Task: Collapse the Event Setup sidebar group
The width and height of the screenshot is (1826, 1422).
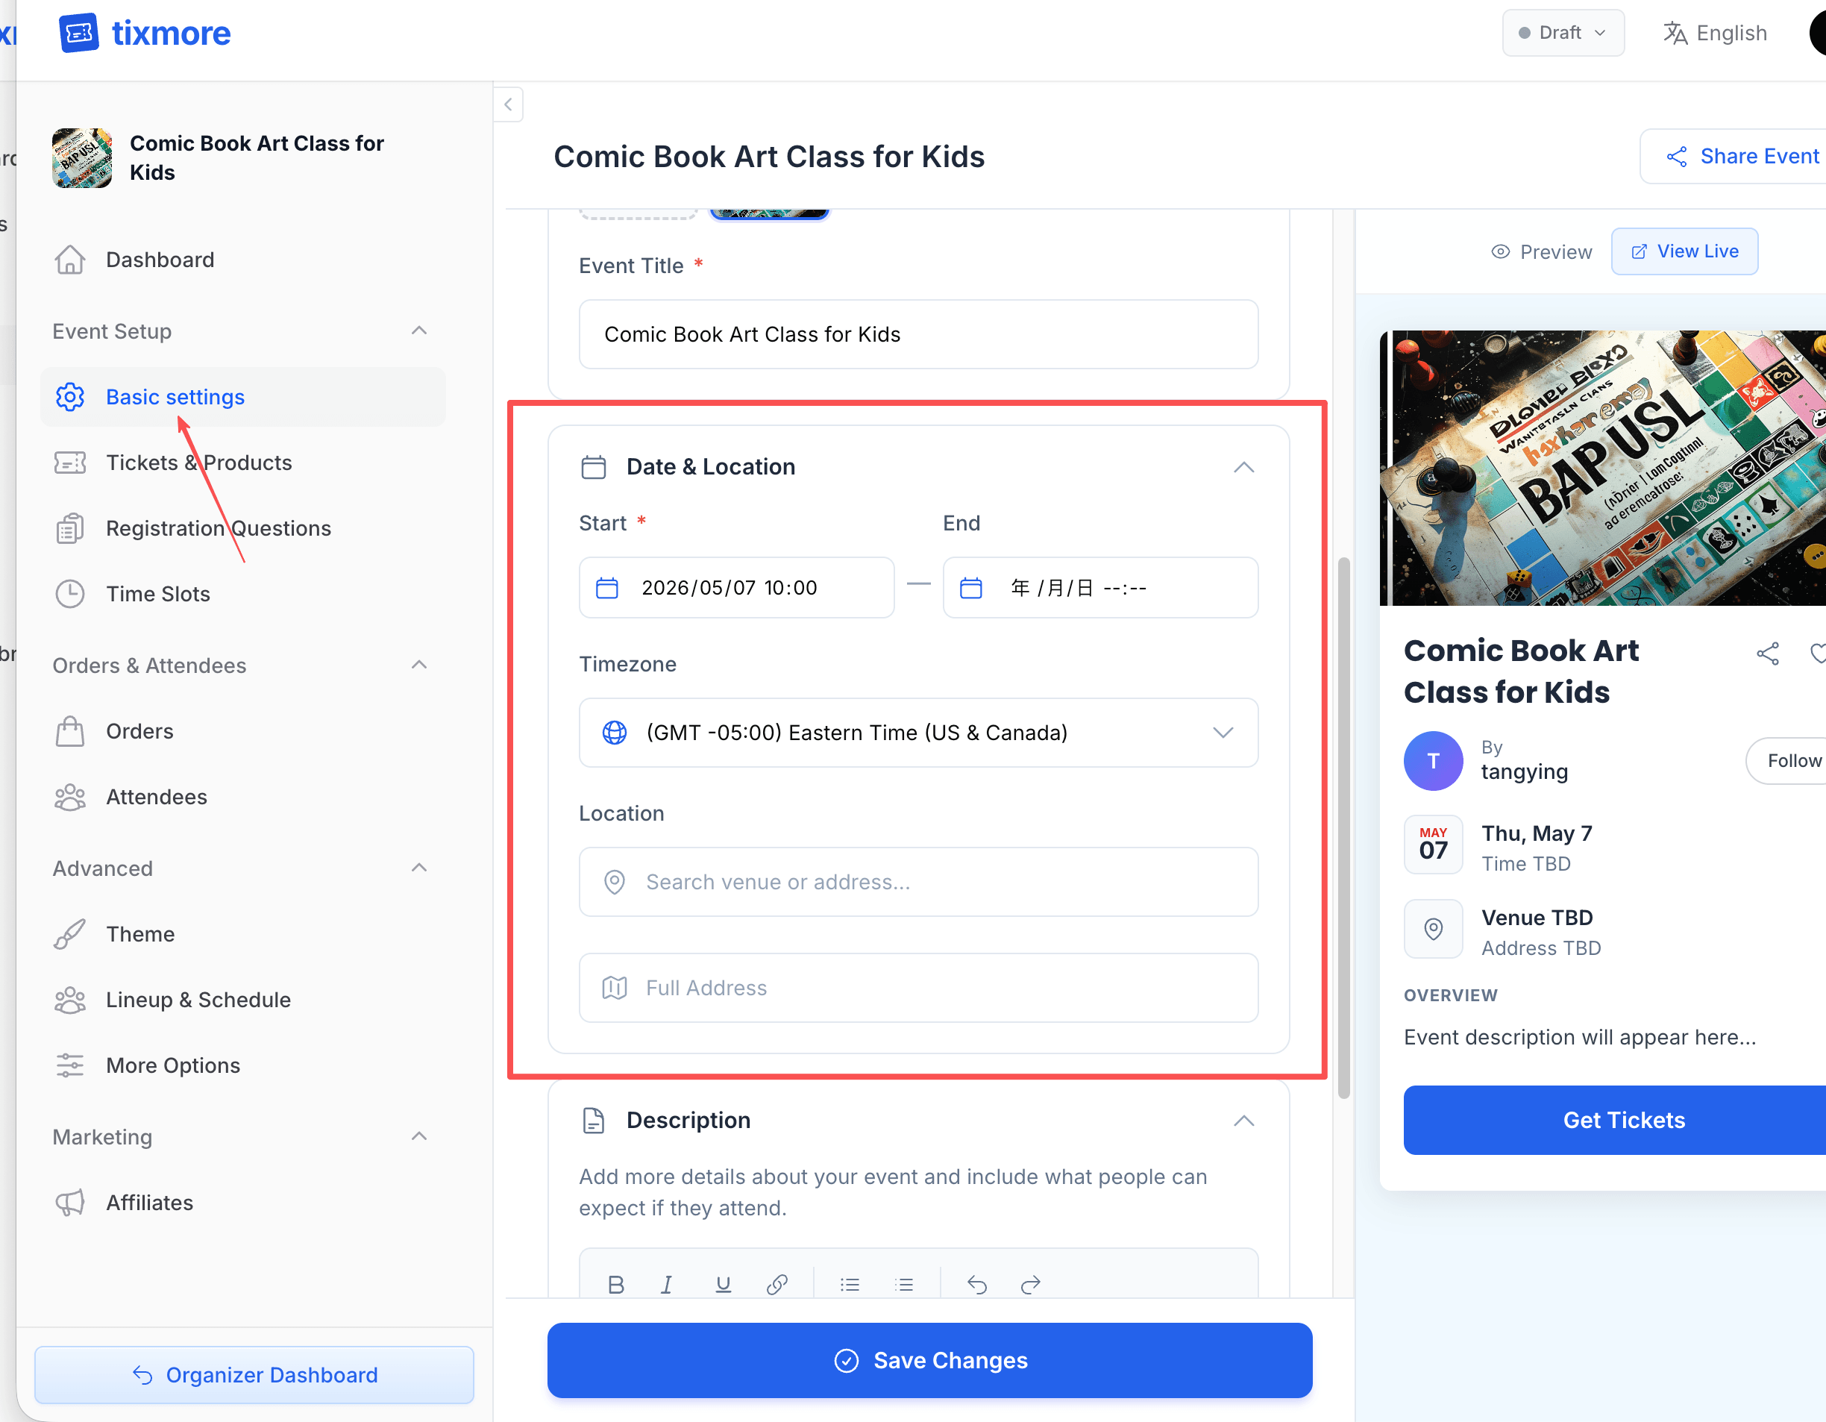Action: 419,331
